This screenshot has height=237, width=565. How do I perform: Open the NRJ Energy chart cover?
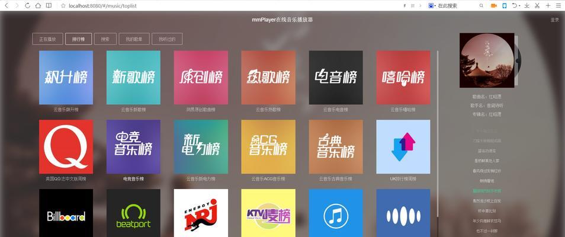(201, 213)
